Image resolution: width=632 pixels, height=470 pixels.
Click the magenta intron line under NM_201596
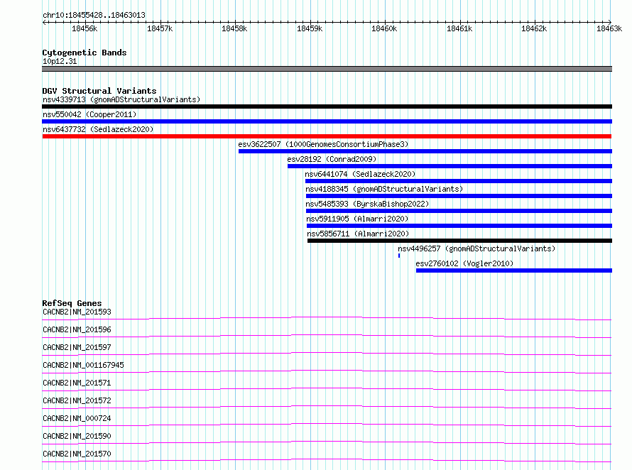[327, 337]
